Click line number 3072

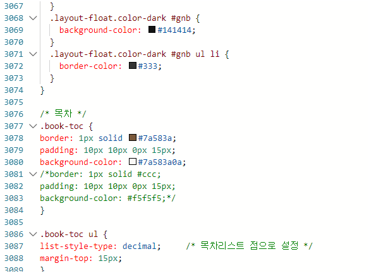tap(14, 66)
